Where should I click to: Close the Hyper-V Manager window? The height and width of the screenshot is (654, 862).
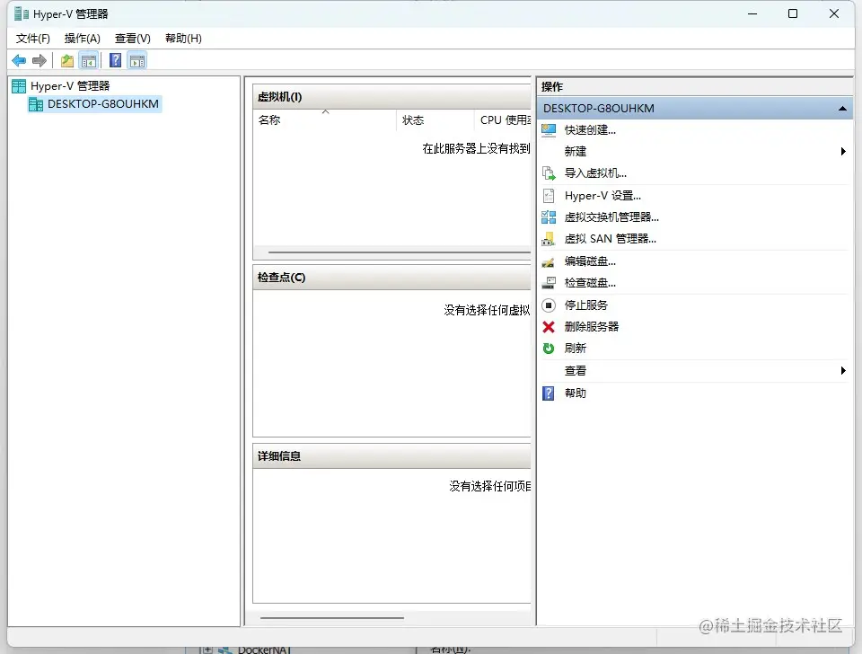834,13
